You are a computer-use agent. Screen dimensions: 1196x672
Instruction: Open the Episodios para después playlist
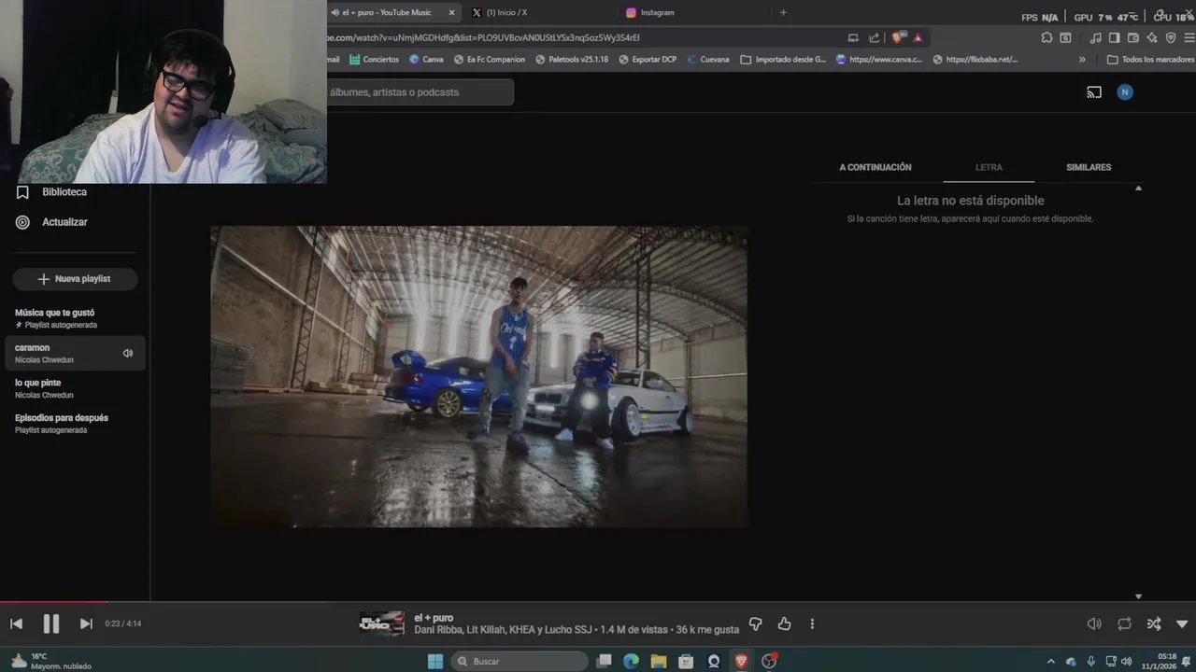tap(75, 424)
